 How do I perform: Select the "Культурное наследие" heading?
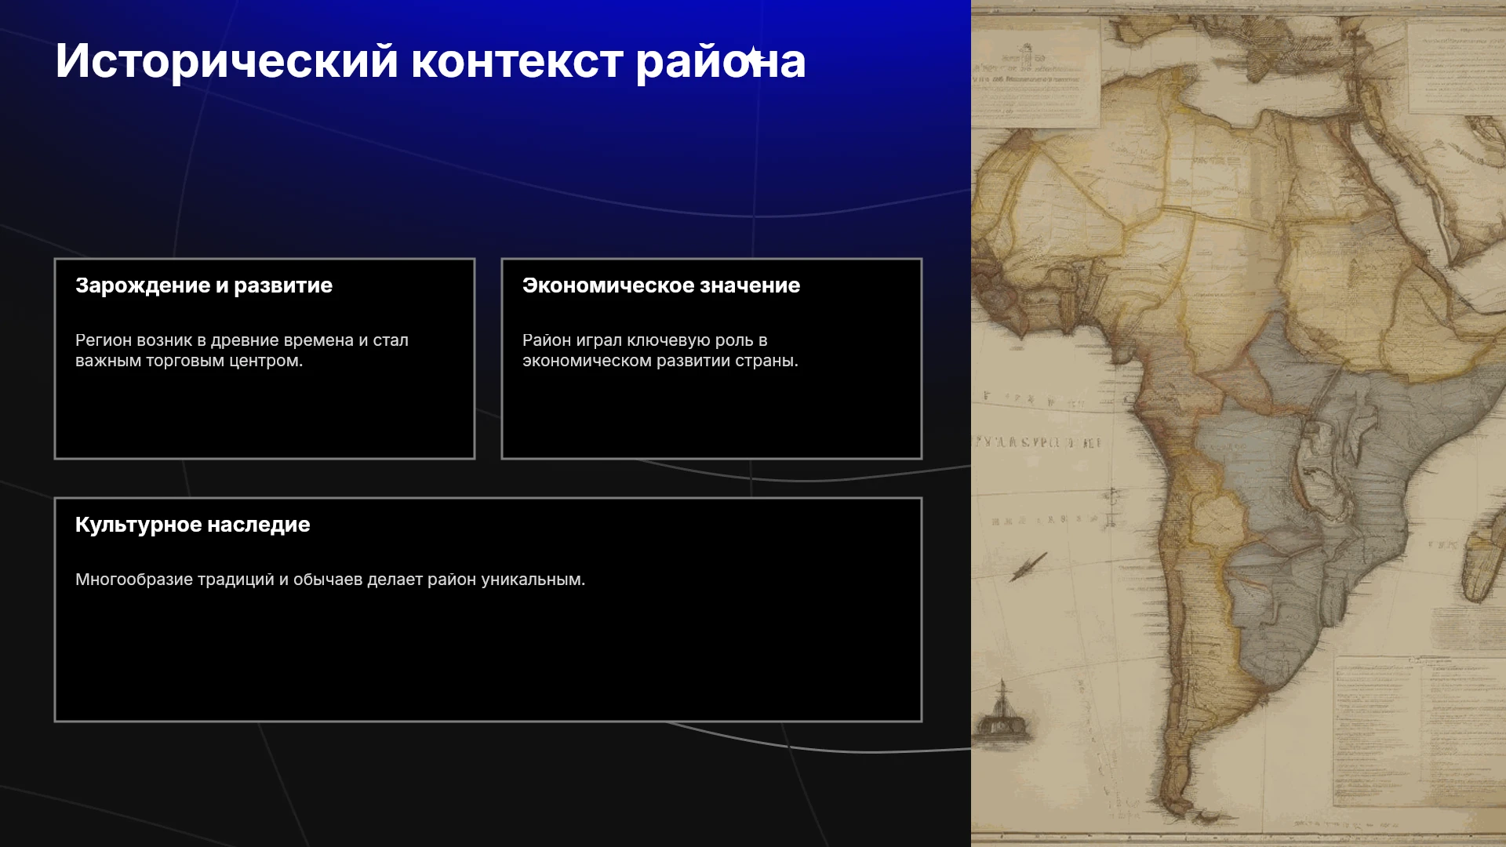(193, 525)
